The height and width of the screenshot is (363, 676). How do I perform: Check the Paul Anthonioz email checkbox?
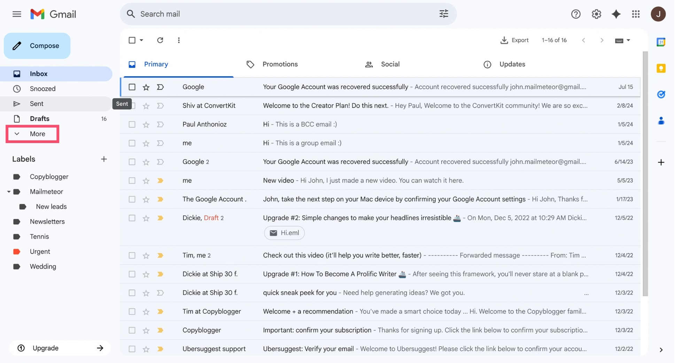pos(132,125)
